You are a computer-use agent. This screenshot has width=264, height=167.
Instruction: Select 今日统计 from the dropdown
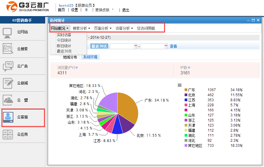click(64, 40)
